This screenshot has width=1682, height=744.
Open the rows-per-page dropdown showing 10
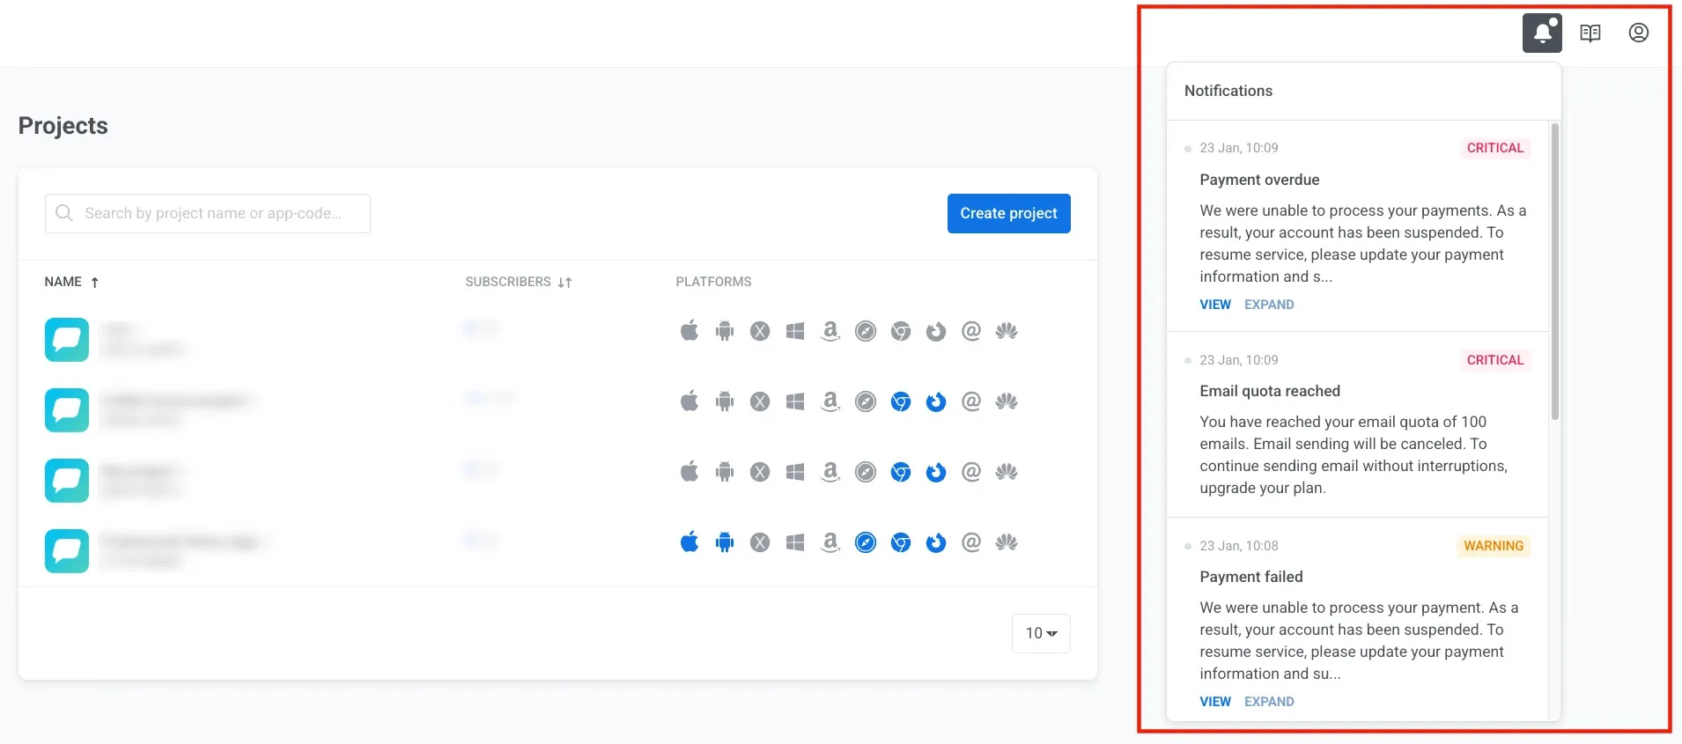click(x=1041, y=633)
